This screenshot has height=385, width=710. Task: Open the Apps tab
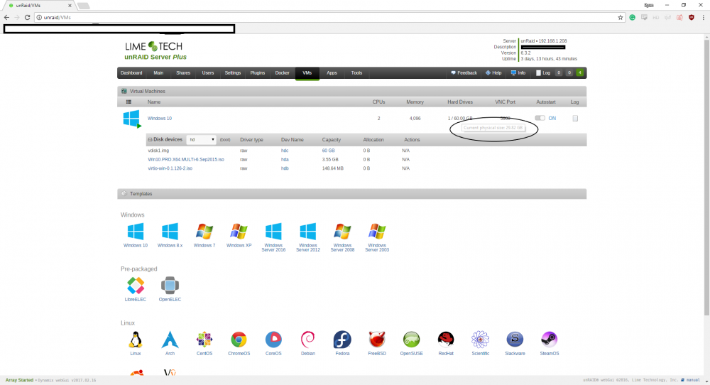click(332, 73)
